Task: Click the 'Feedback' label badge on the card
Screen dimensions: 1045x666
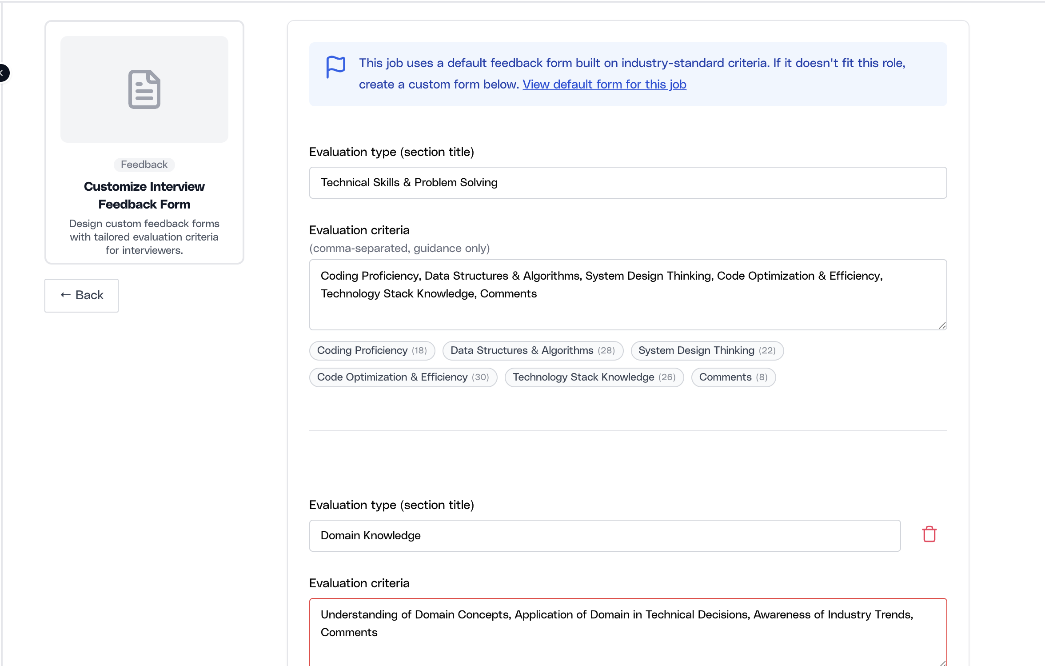Action: [x=144, y=164]
